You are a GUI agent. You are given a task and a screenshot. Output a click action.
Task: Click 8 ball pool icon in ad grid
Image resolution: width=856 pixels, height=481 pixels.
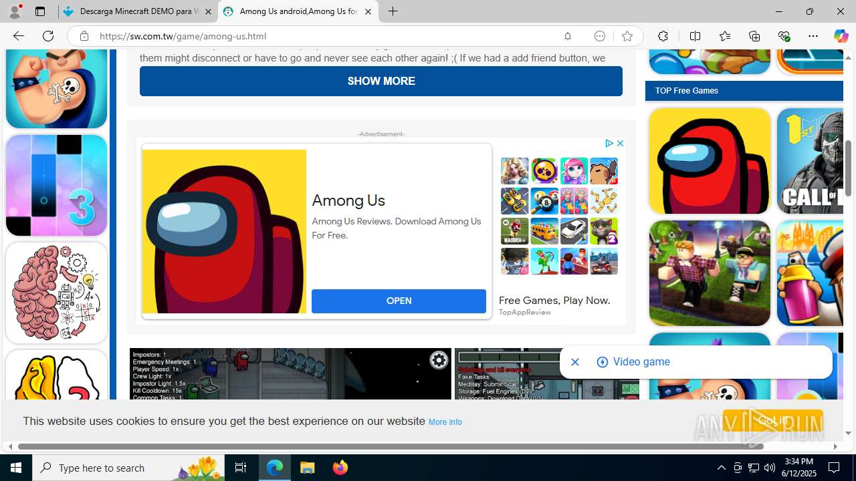(x=544, y=201)
